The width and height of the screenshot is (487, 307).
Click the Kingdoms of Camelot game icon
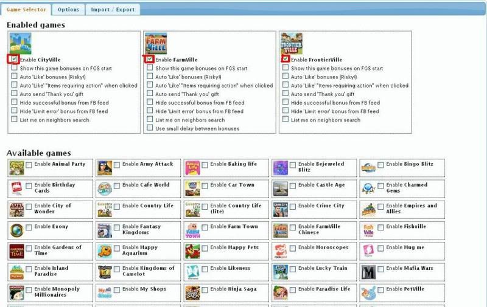click(x=105, y=272)
